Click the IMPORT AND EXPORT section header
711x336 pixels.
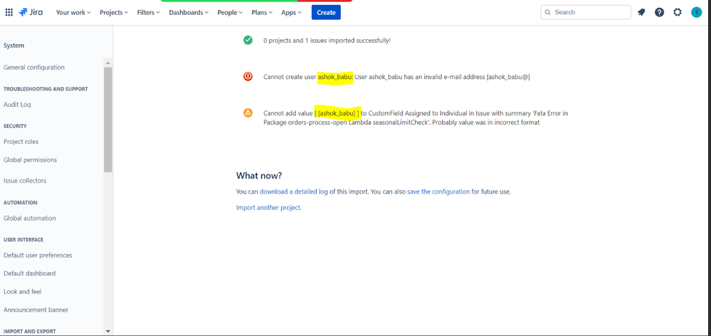[x=29, y=332]
